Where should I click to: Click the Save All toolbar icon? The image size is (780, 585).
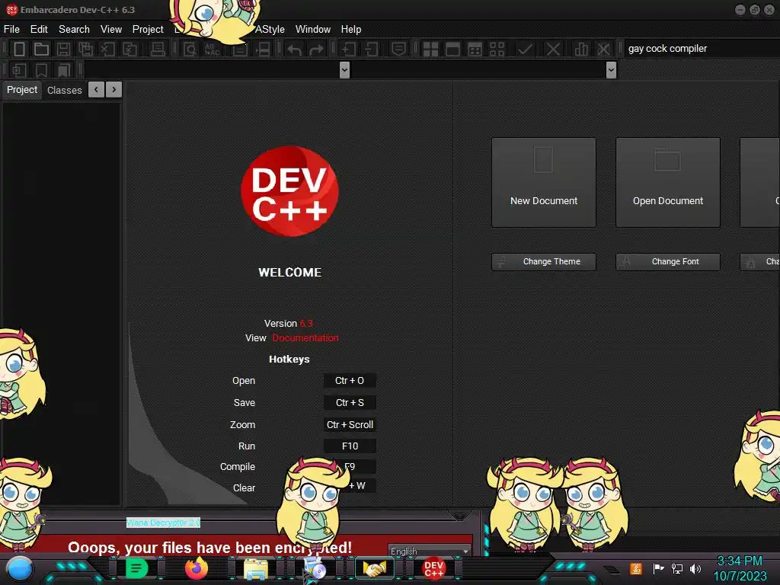pos(85,49)
